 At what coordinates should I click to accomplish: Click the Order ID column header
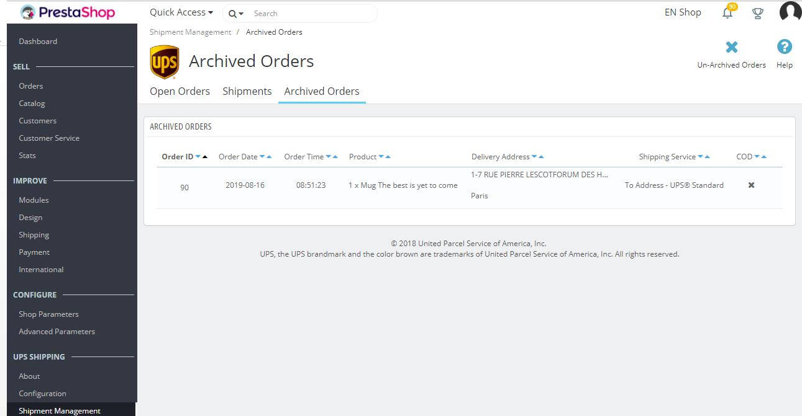[x=178, y=157]
